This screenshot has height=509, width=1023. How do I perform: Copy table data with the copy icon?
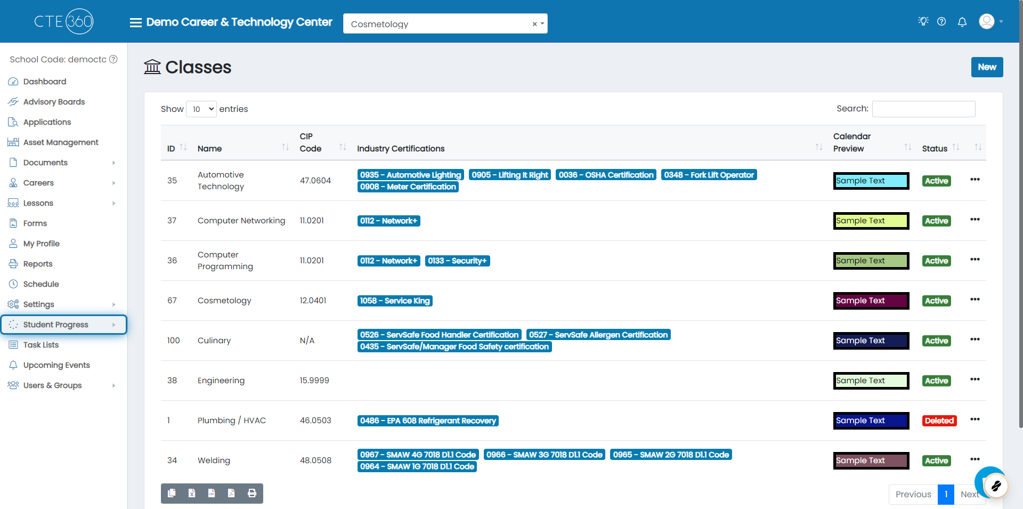tap(172, 494)
